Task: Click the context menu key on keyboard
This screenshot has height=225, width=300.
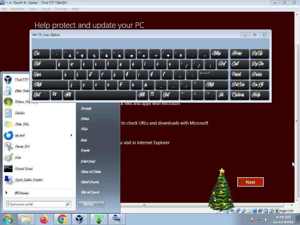Action: (x=155, y=95)
